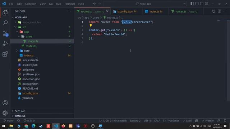The width and height of the screenshot is (230, 129).
Task: Open the Explorer view in activity bar
Action: pos(5,13)
